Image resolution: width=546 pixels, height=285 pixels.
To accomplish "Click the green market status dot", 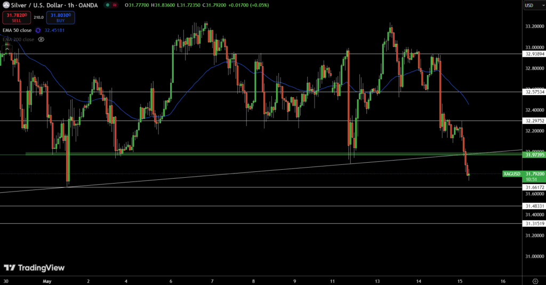I will [108, 5].
